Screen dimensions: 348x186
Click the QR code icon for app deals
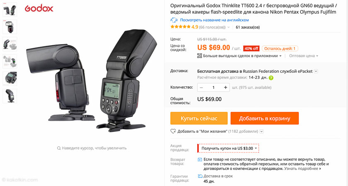coord(200,56)
